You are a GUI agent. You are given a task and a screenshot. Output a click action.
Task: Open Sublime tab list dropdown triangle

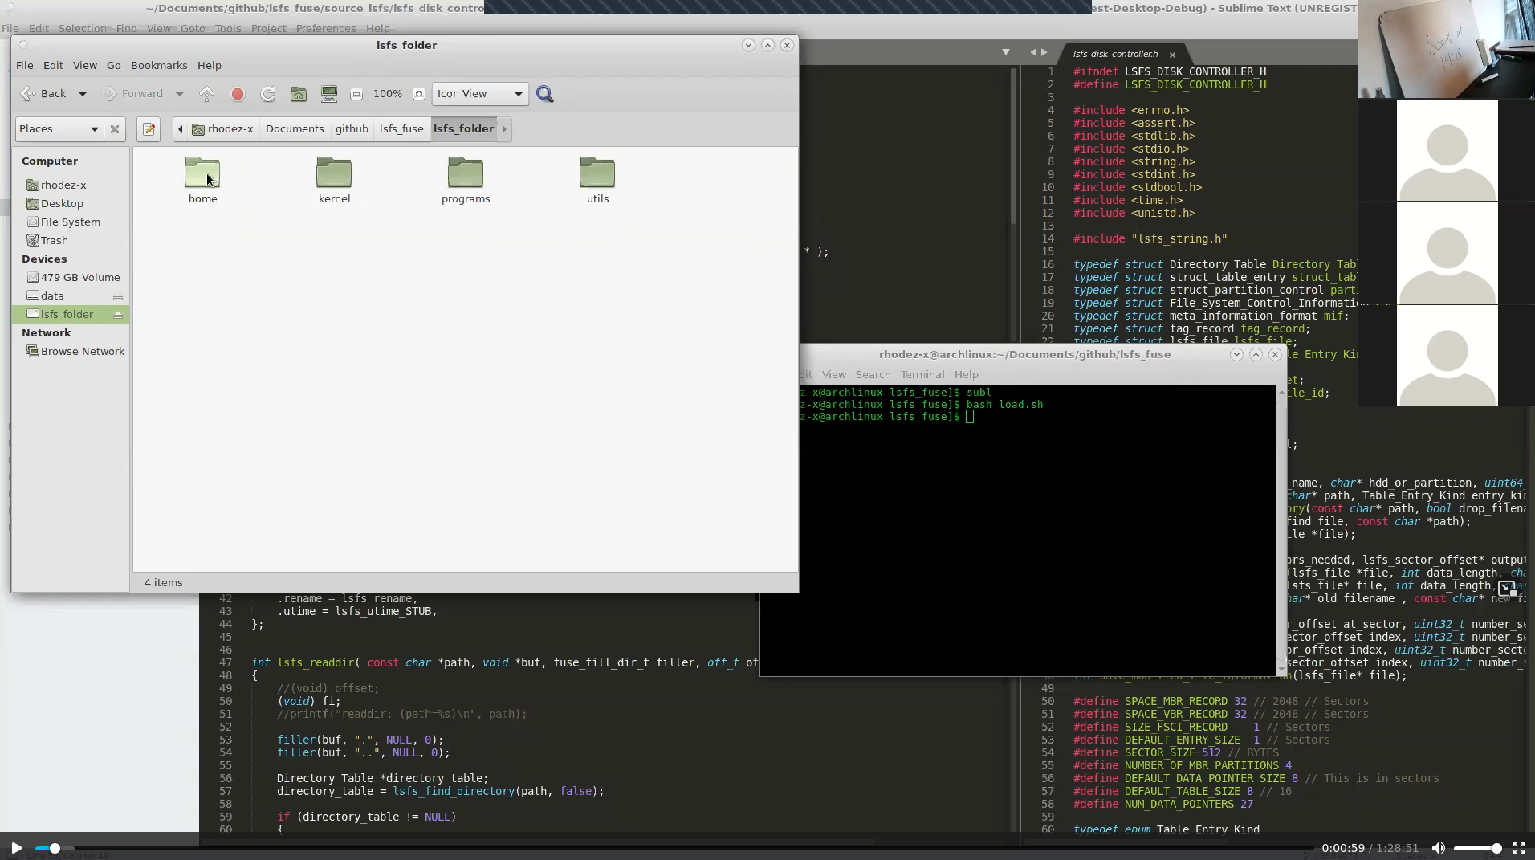[1005, 52]
